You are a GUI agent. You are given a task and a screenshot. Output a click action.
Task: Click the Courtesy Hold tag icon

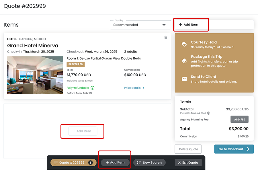(184, 44)
